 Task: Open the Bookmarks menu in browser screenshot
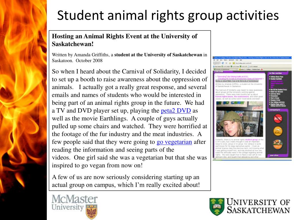point(231,60)
